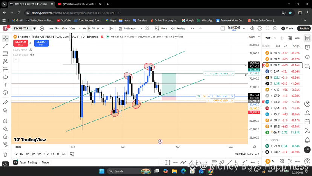312x176 pixels.
Task: Select the zoom in tool
Action: pos(5,111)
